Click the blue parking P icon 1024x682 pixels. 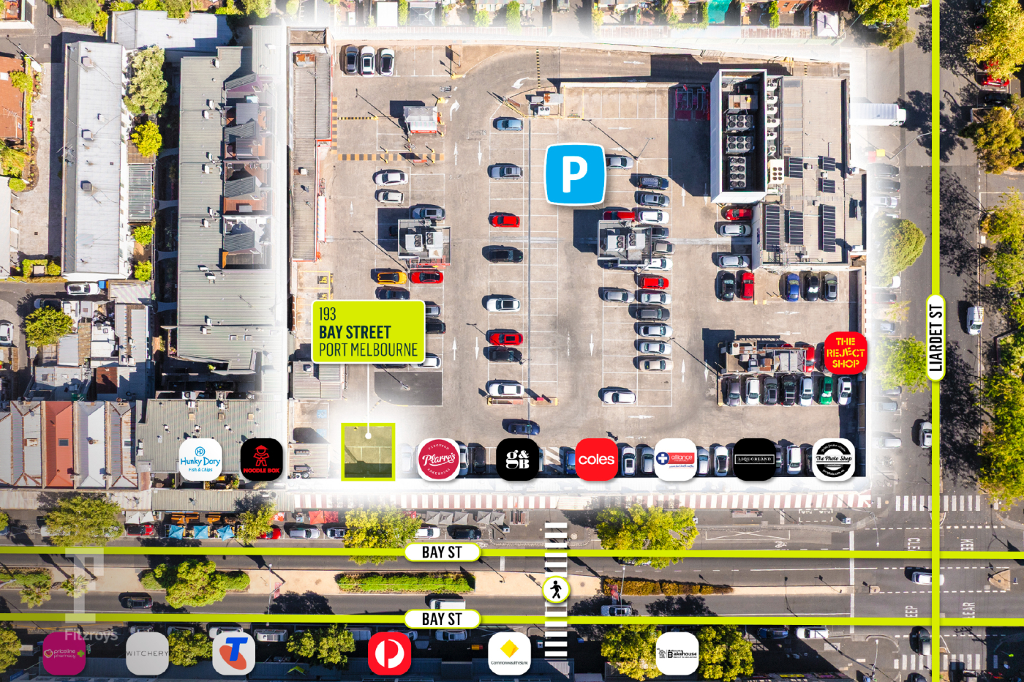point(575,174)
